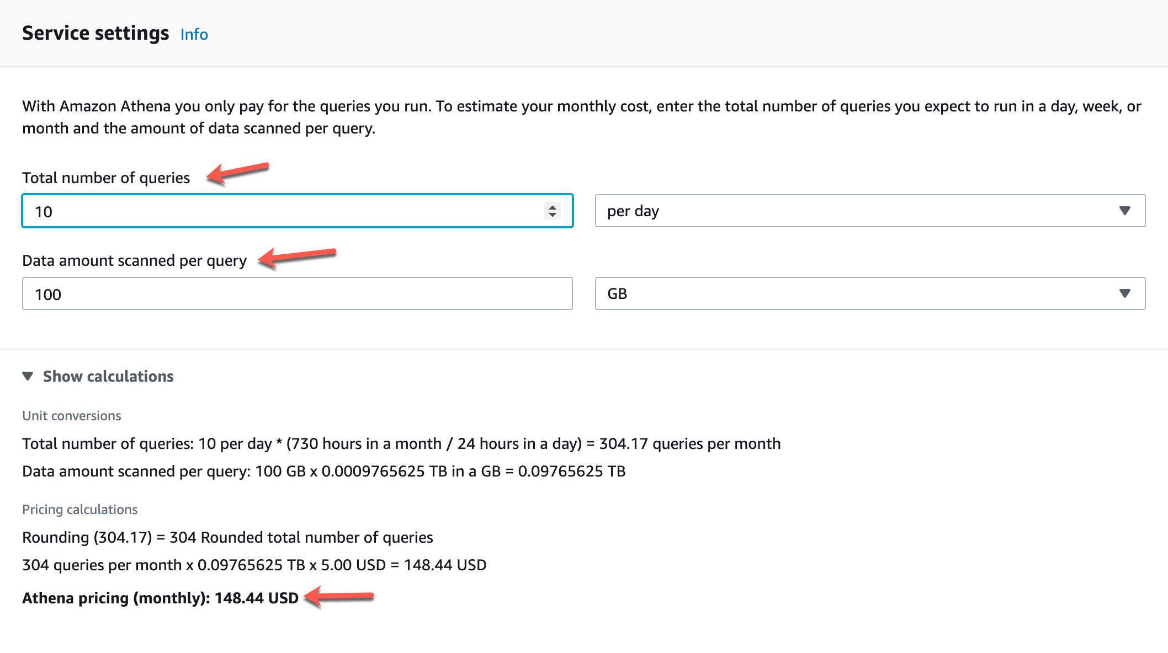Collapse calculations using the disclosure triangle
1168x653 pixels.
(28, 376)
